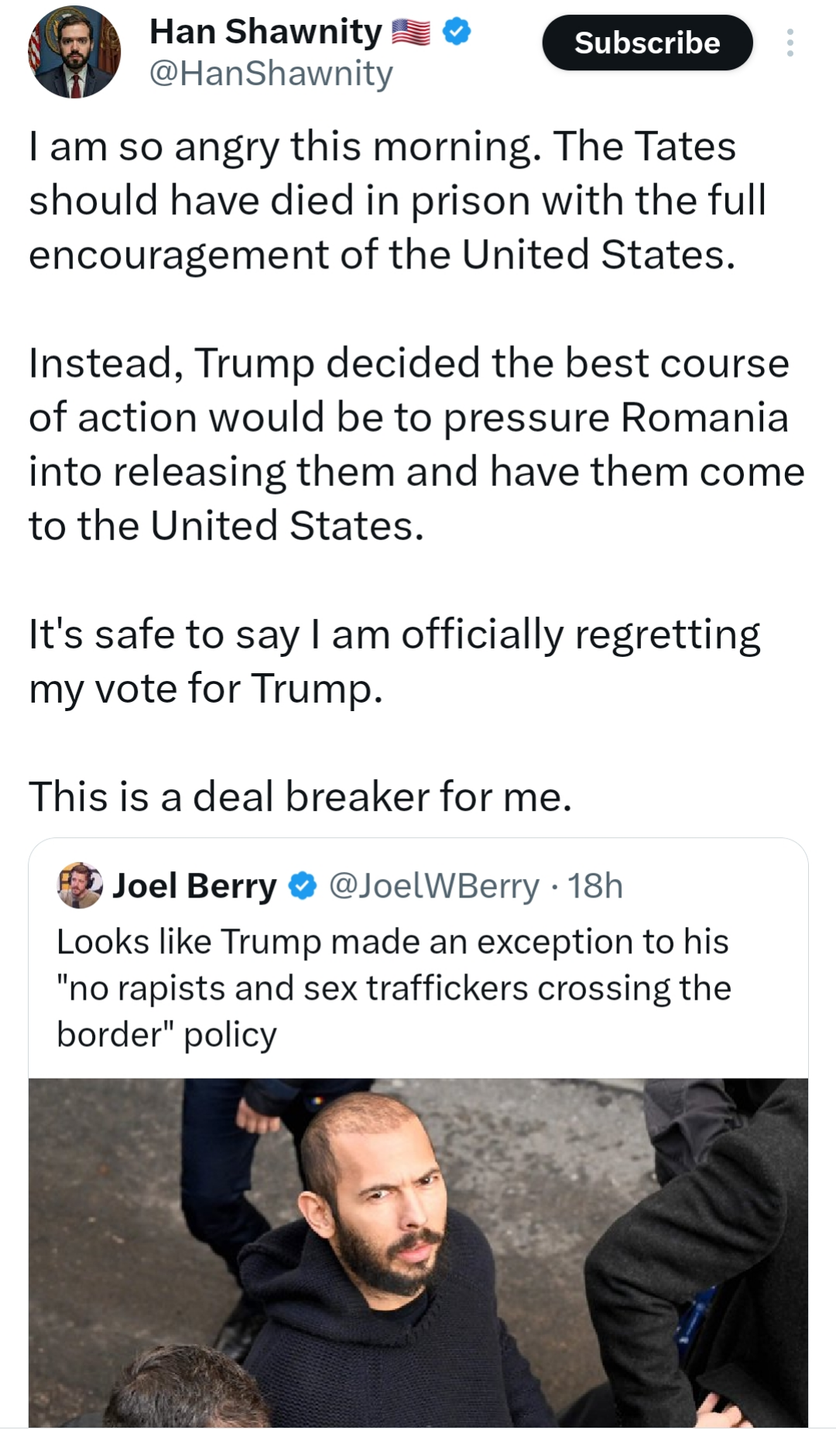
Task: Click the "I am so angry this morning" paragraph
Action: [397, 200]
